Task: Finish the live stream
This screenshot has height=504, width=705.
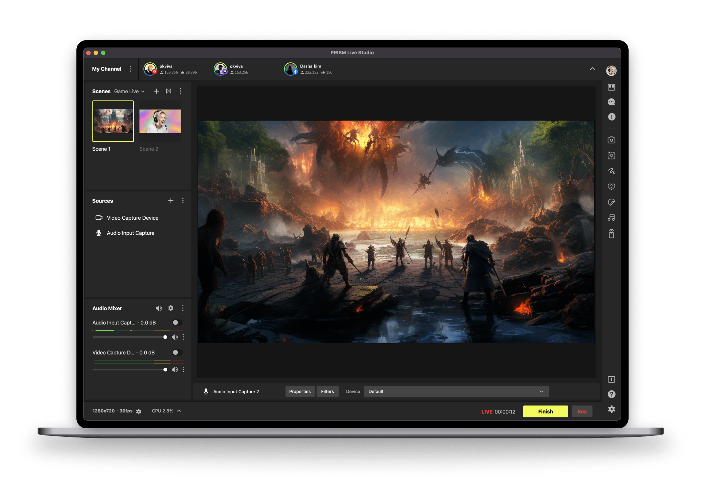Action: pyautogui.click(x=546, y=411)
